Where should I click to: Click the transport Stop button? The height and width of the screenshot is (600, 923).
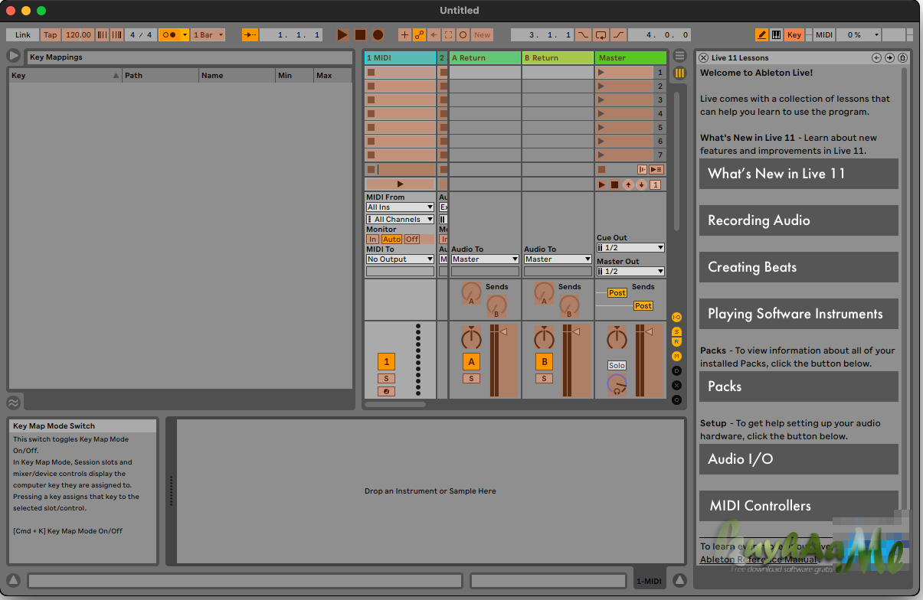360,34
